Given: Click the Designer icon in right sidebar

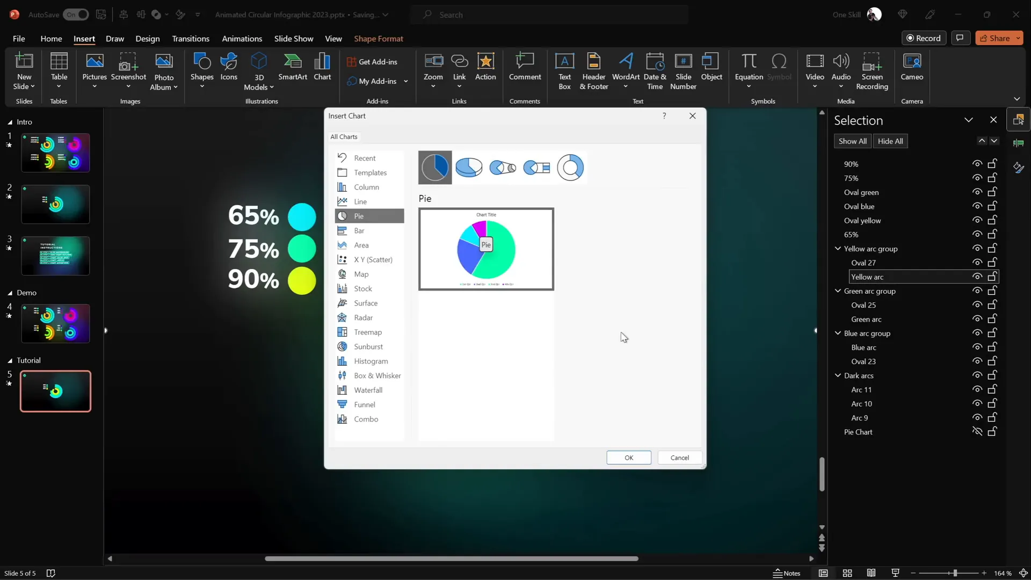Looking at the screenshot, I should tap(1018, 168).
